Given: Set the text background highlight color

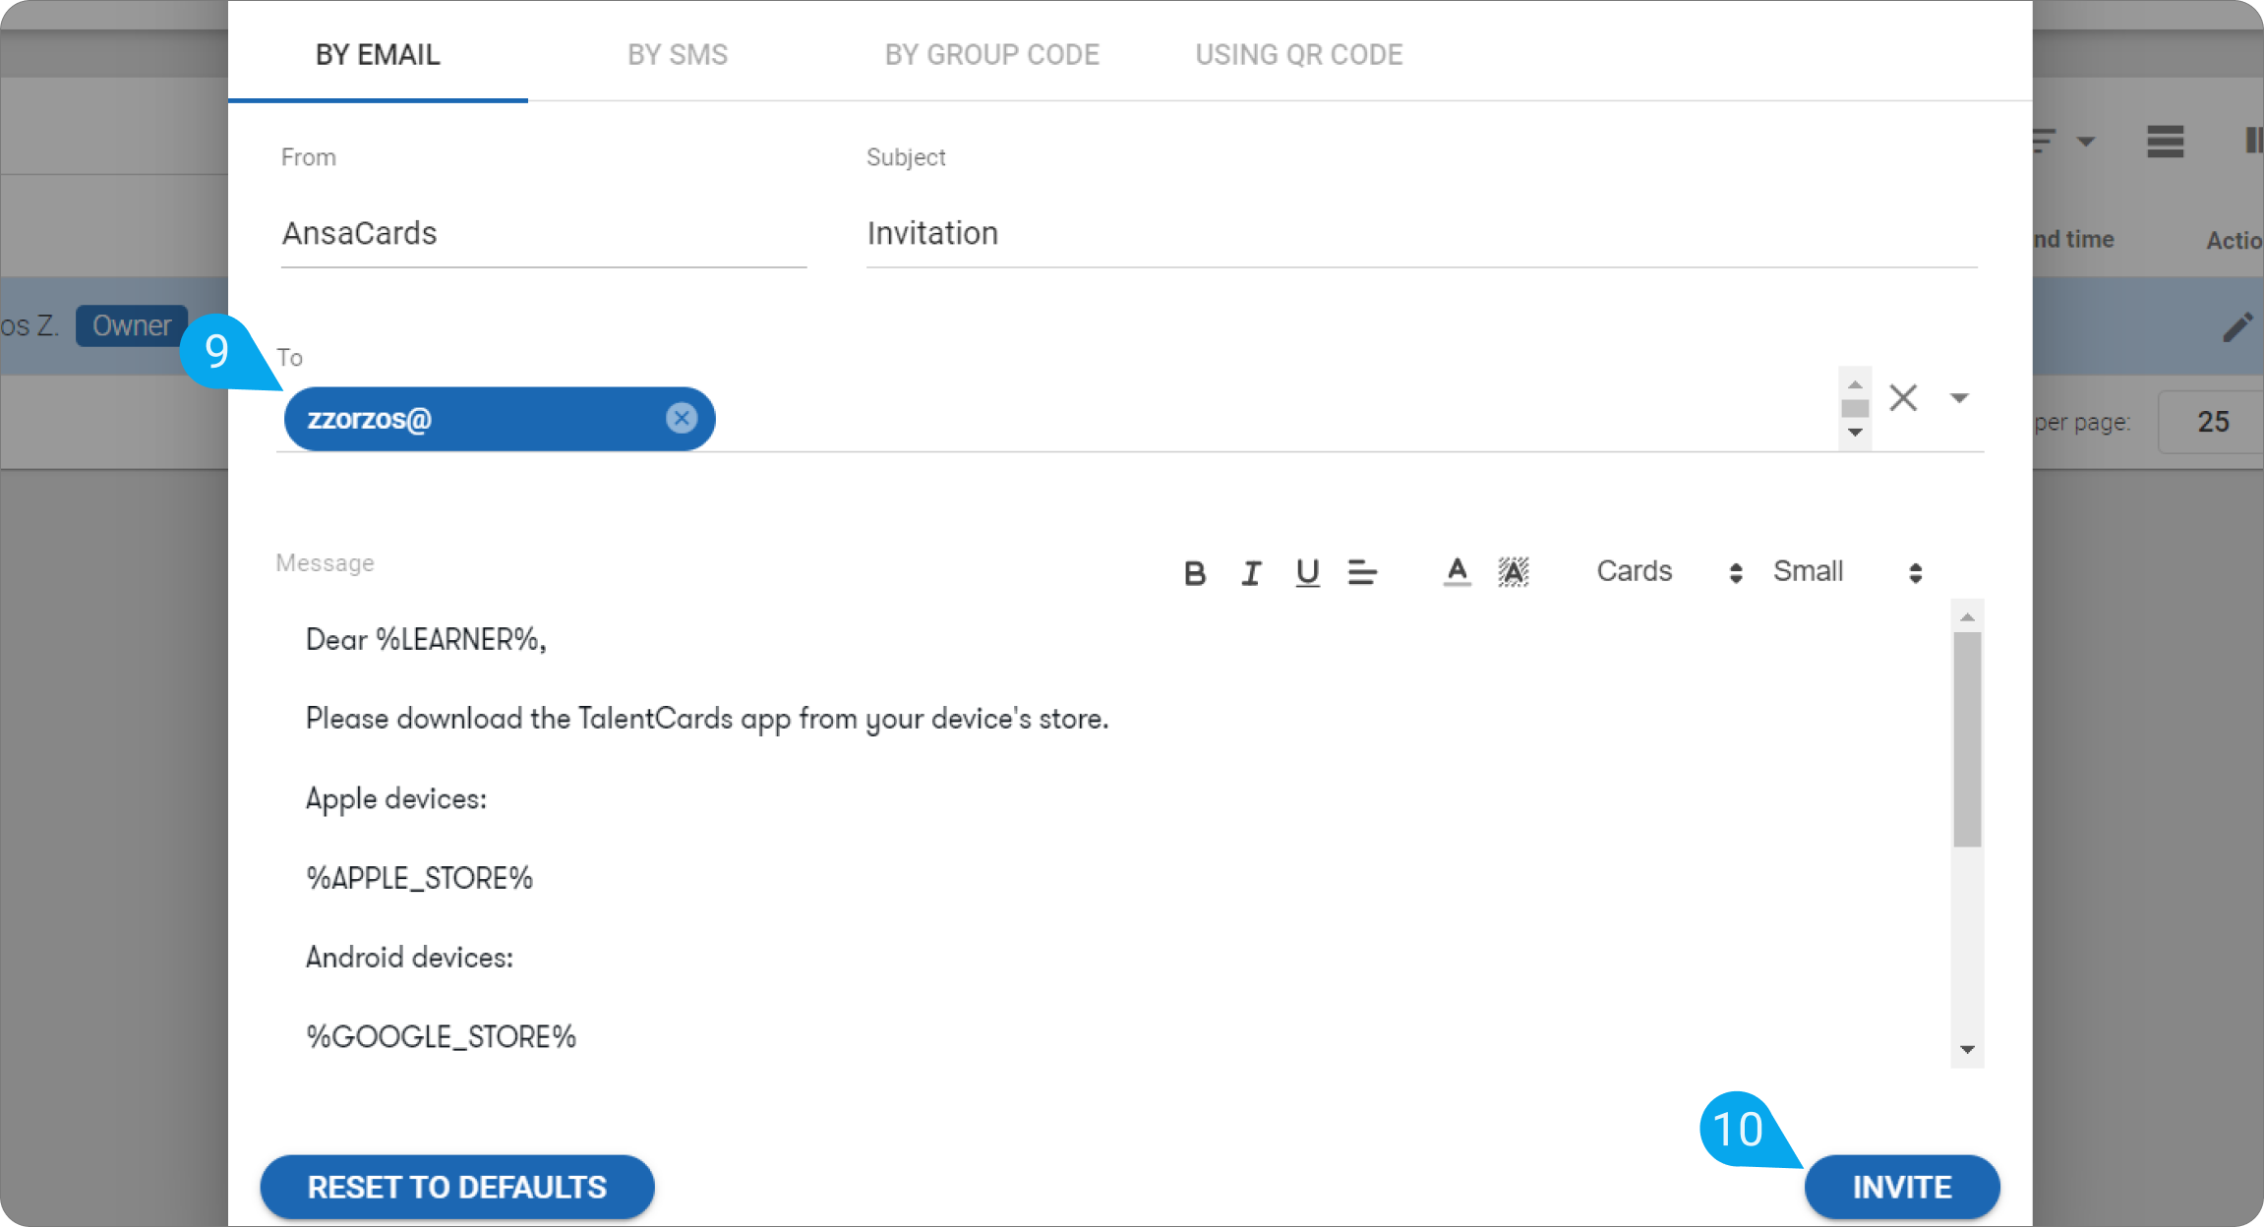Looking at the screenshot, I should [x=1513, y=571].
